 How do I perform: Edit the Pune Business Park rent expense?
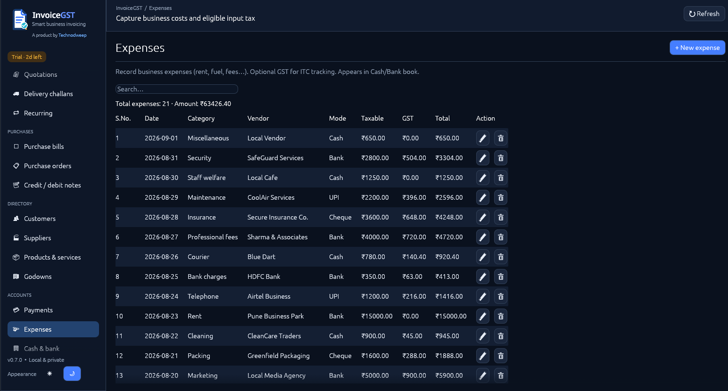pos(482,316)
